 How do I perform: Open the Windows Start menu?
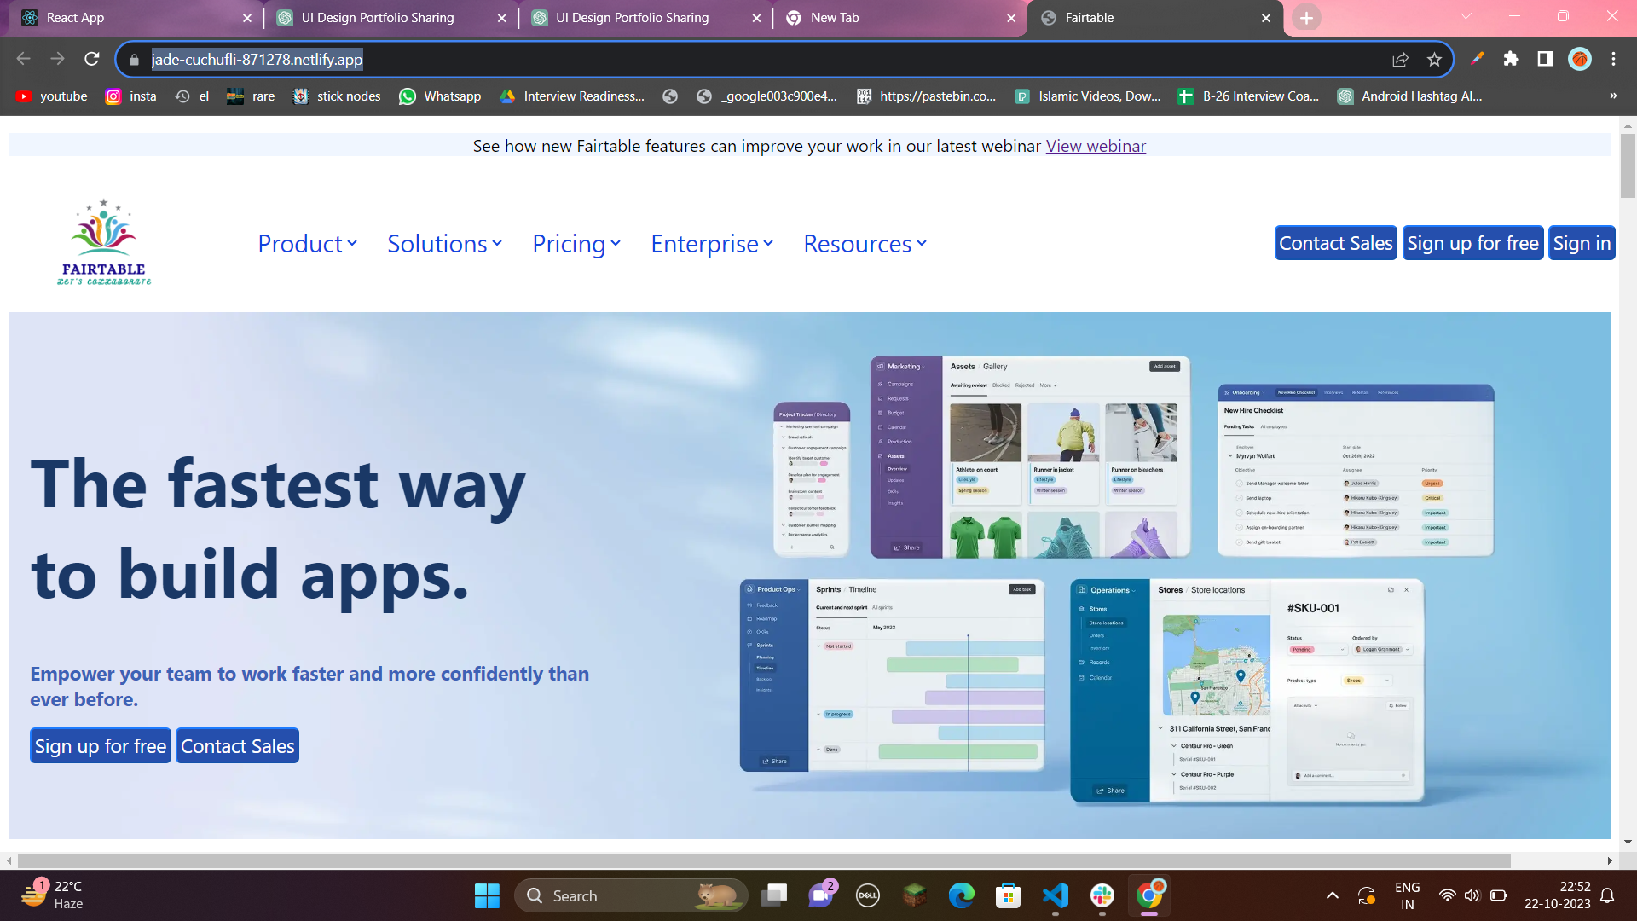click(486, 895)
